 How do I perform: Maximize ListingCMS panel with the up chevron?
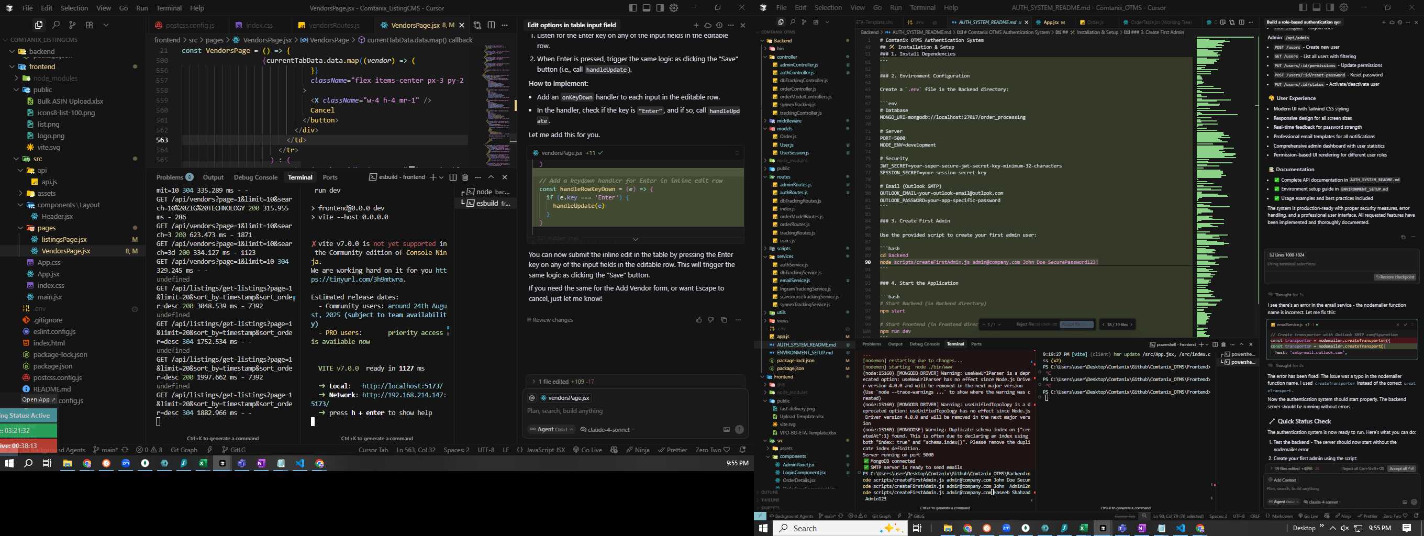491,177
